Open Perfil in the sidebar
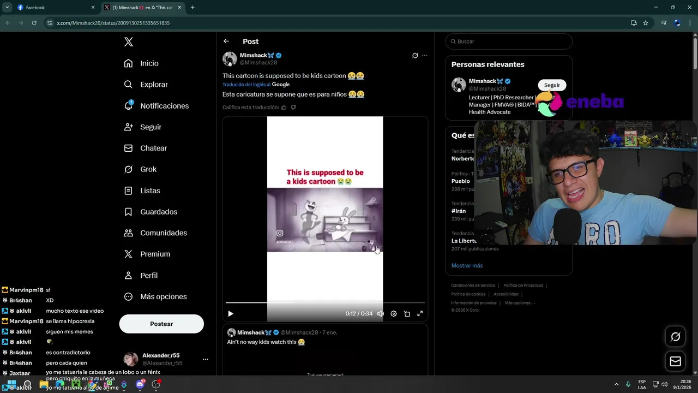Viewport: 698px width, 393px height. click(x=141, y=275)
